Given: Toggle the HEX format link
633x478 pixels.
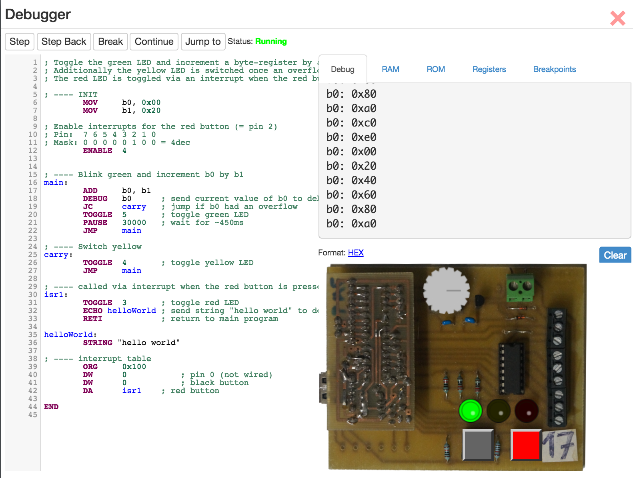Looking at the screenshot, I should pyautogui.click(x=356, y=253).
